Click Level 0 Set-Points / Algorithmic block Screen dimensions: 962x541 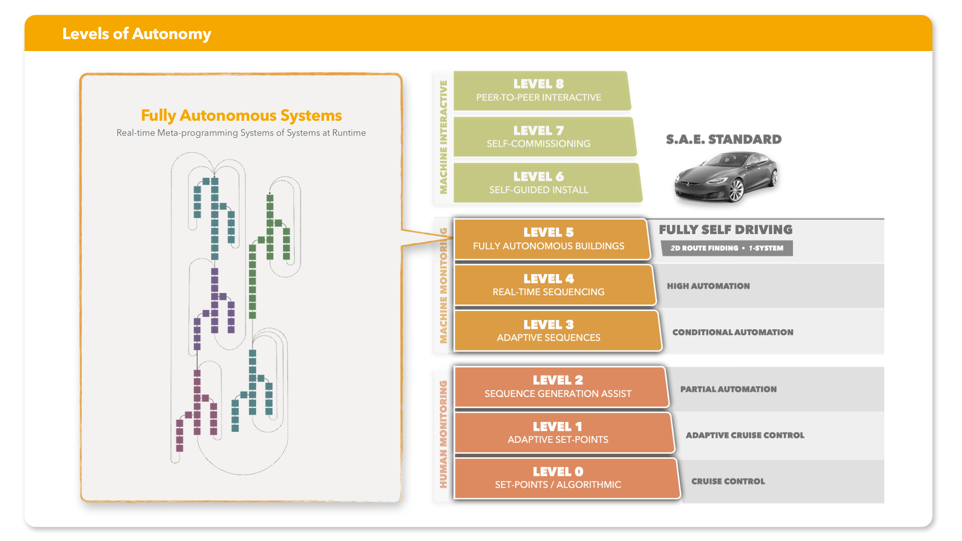(x=567, y=478)
